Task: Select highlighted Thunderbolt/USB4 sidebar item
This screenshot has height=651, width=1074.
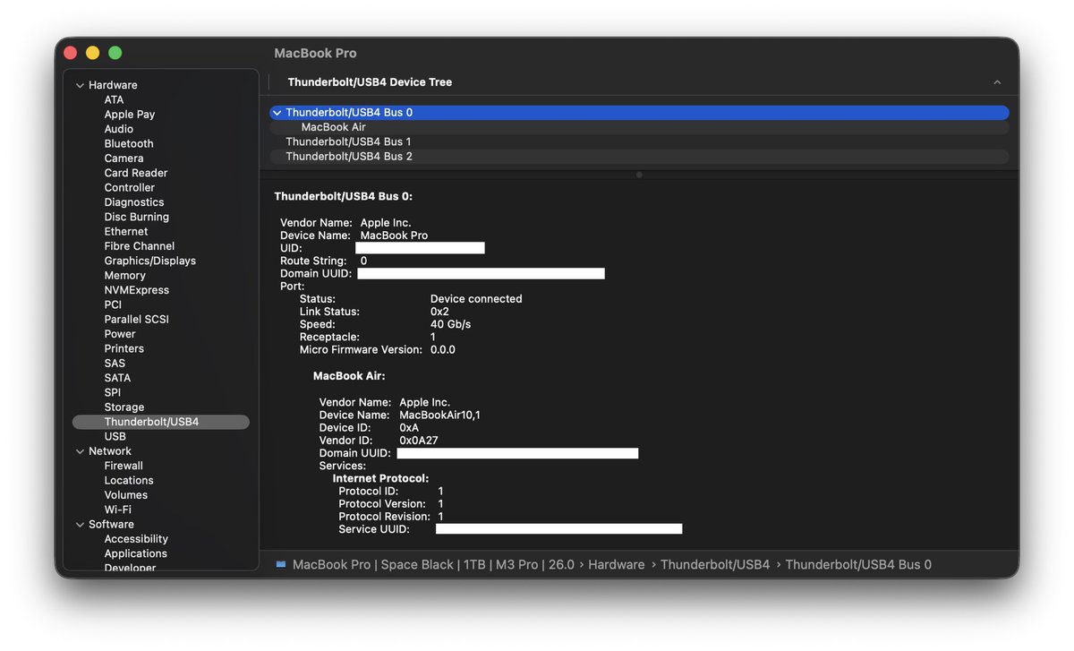Action: click(x=161, y=422)
